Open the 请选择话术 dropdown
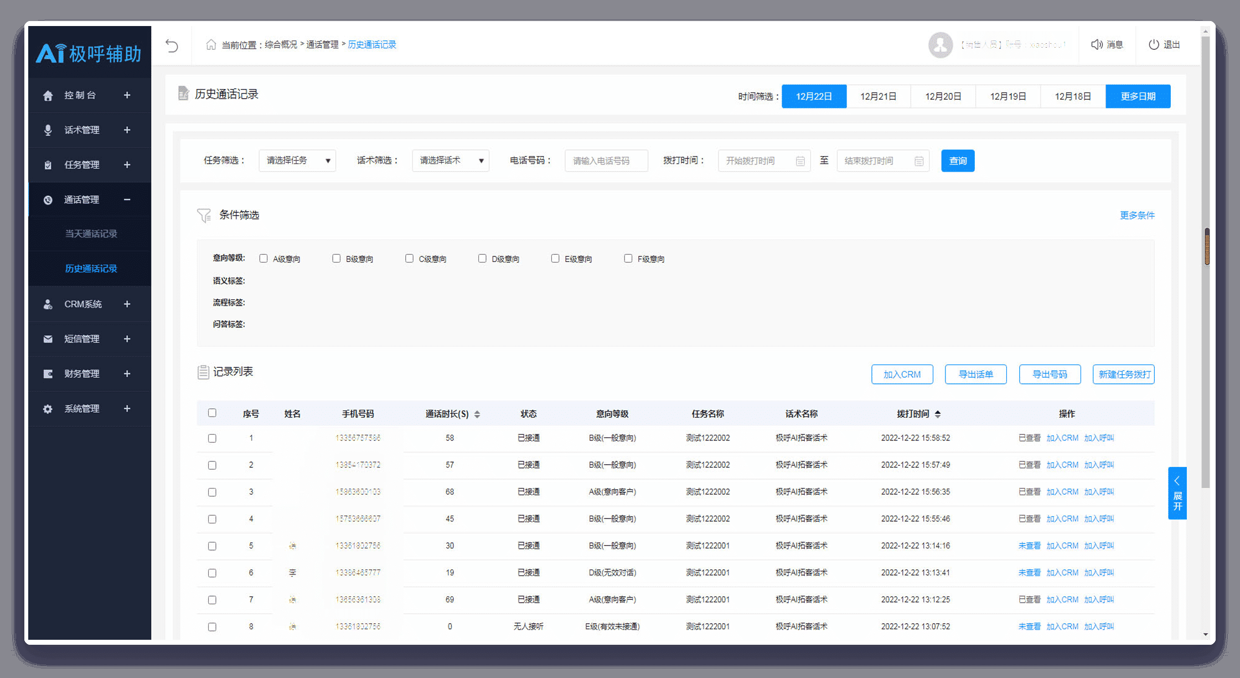This screenshot has width=1240, height=678. click(451, 161)
